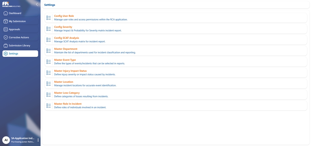The image size is (311, 146).
Task: Click the AI user avatar
Action: (x=6, y=140)
